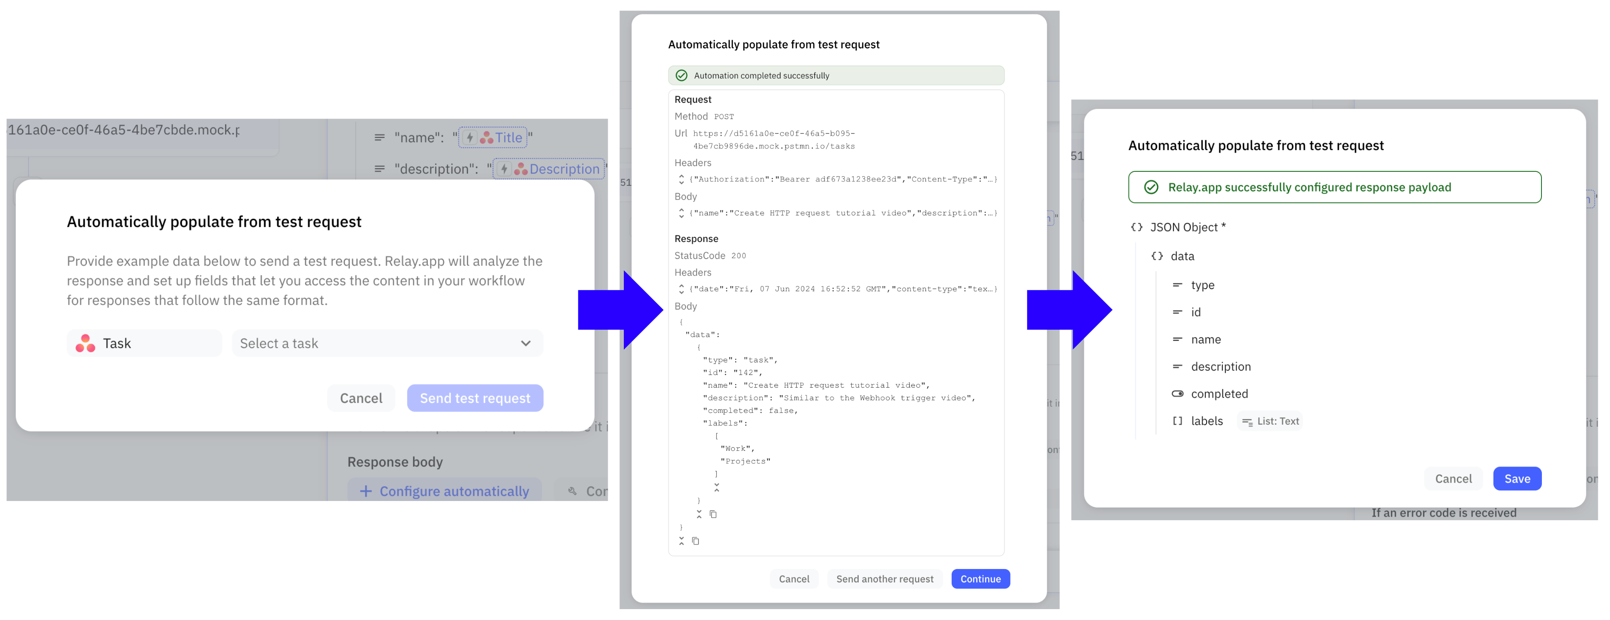This screenshot has height=620, width=1610.
Task: Click Cancel next to Send another request
Action: (794, 579)
